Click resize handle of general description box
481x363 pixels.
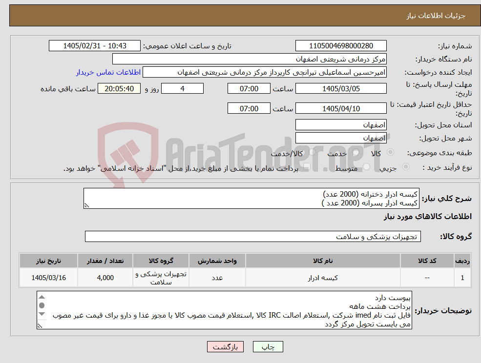coord(87,205)
